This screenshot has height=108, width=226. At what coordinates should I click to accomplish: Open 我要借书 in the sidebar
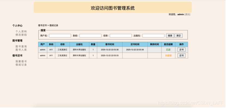tap(21, 62)
